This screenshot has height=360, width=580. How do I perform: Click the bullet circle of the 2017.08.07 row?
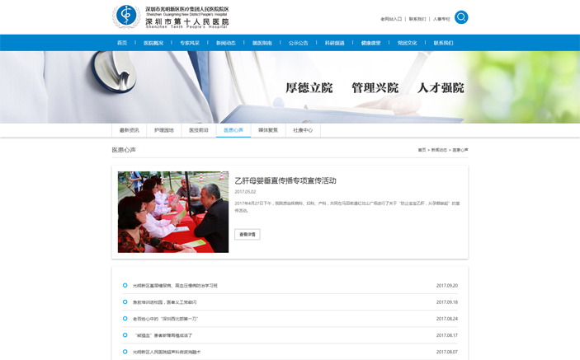pyautogui.click(x=125, y=352)
